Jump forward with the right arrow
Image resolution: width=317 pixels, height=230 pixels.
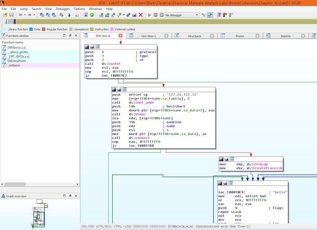coord(29,15)
